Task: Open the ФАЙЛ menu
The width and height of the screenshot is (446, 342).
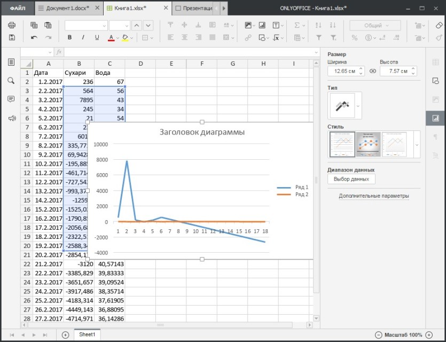Action: click(18, 8)
